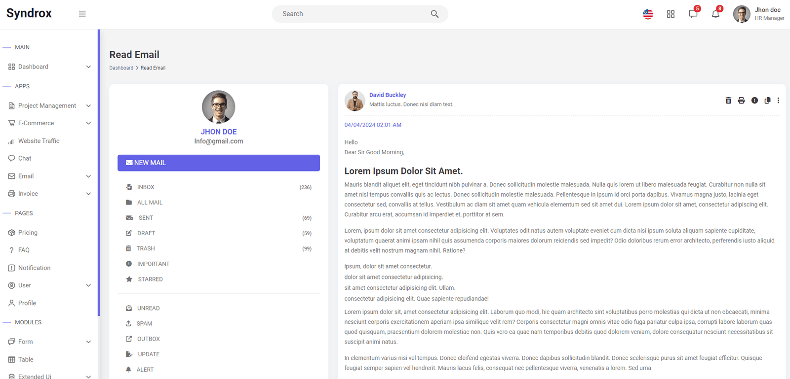Expand the Project Management chevron
The image size is (790, 379).
pos(88,105)
